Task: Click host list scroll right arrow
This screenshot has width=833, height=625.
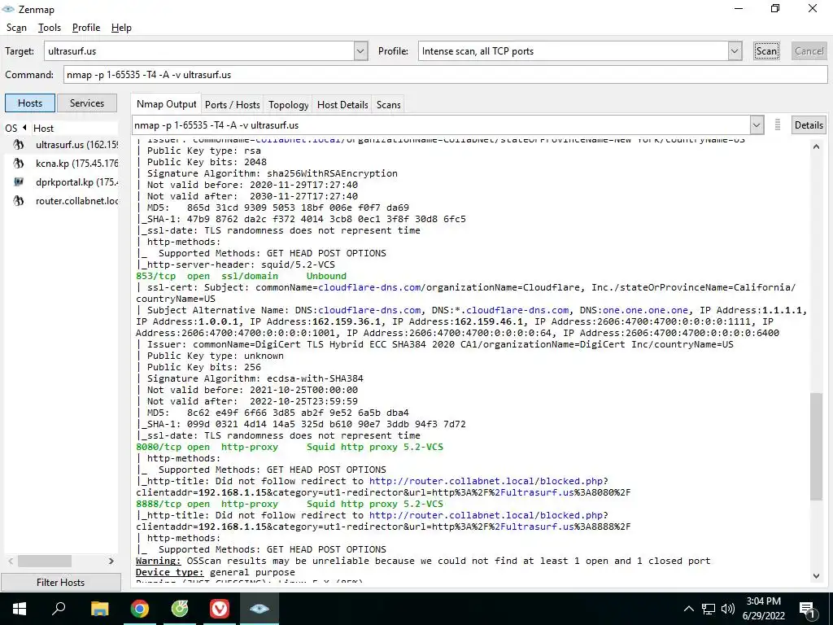Action: tap(111, 561)
